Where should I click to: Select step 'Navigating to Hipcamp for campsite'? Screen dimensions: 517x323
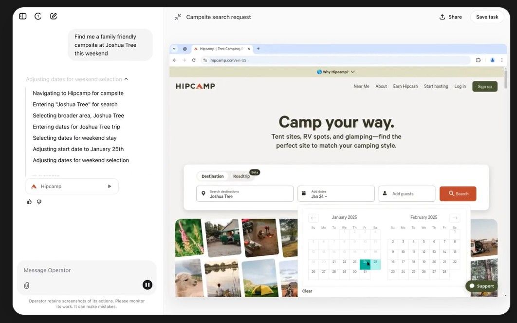coord(78,94)
